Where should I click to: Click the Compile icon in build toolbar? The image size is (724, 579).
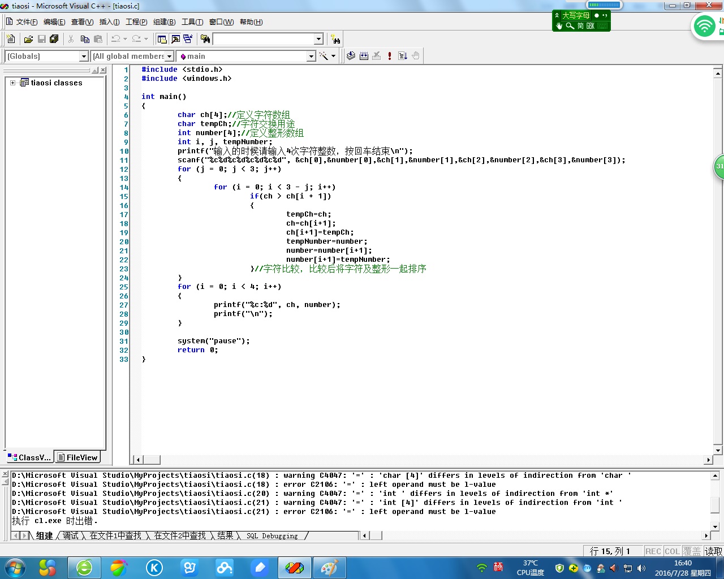(x=351, y=55)
